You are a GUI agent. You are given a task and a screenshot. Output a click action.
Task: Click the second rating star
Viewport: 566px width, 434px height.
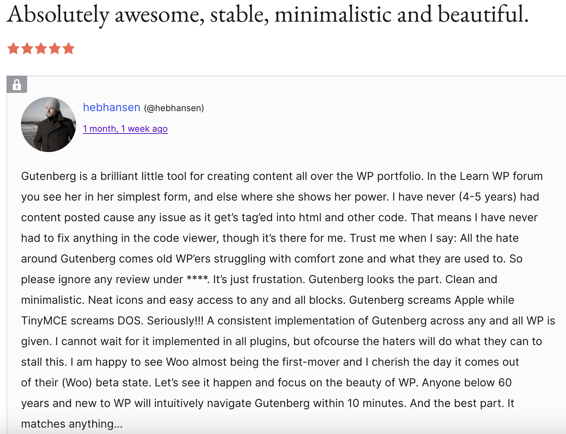pos(27,48)
